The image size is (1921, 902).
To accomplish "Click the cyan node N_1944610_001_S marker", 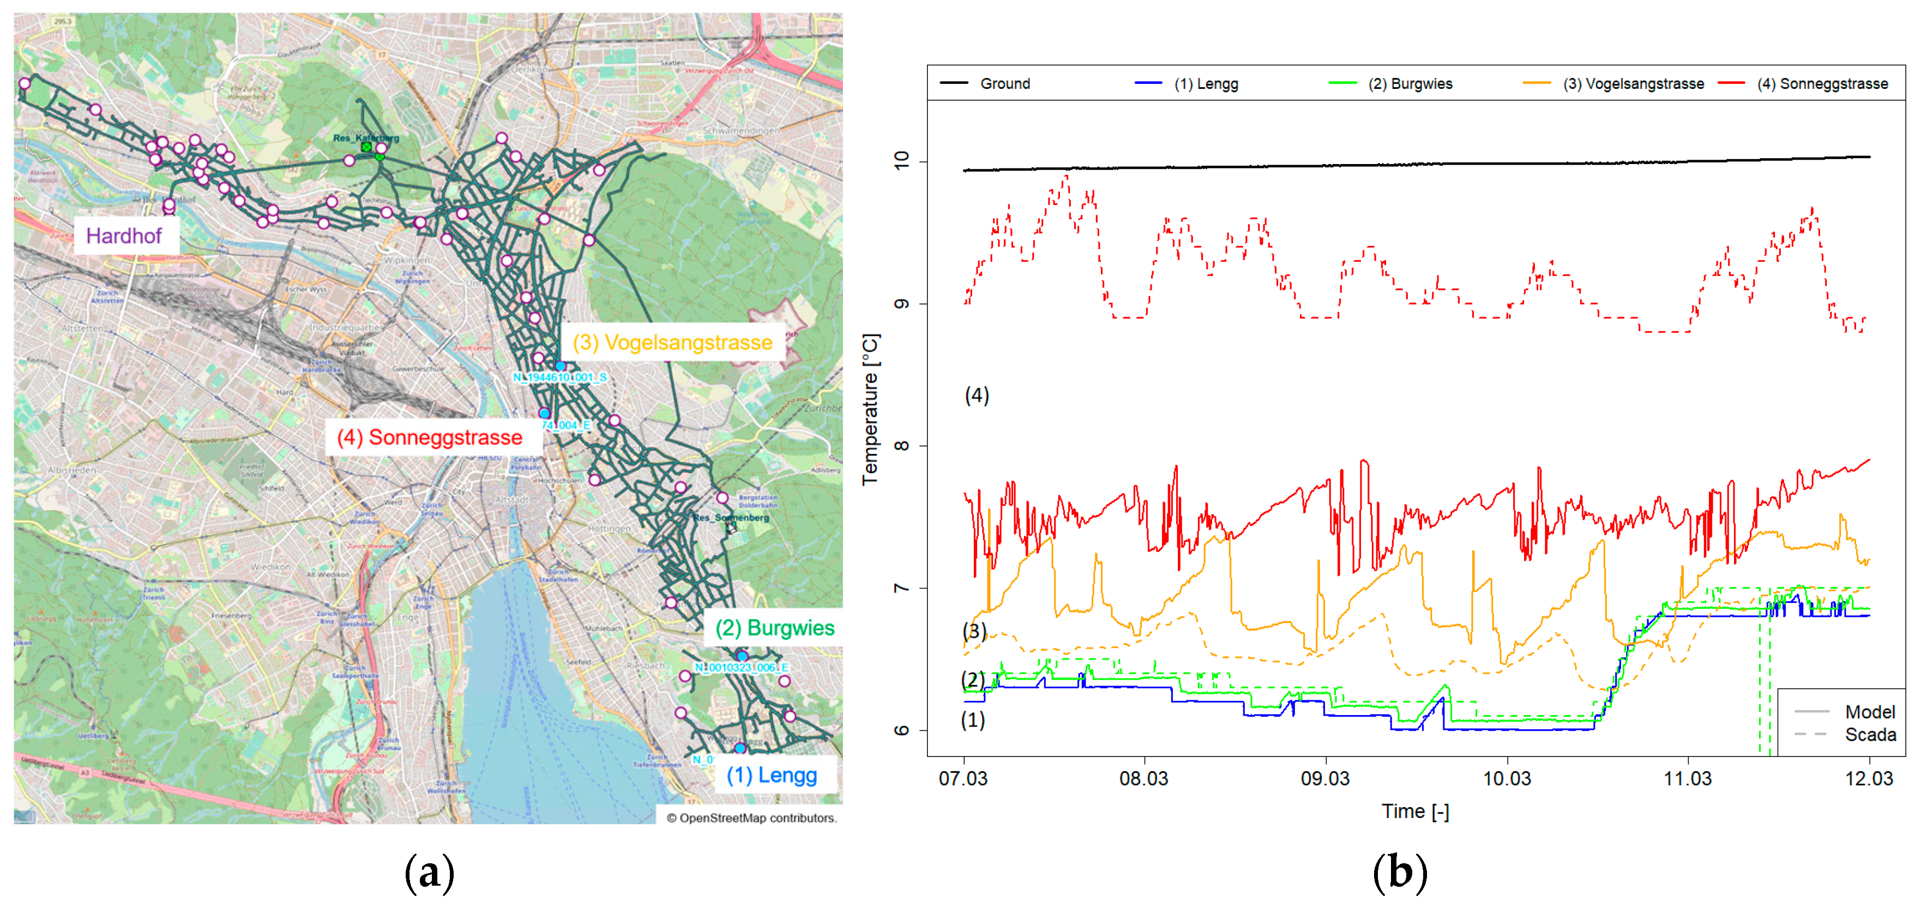I will (x=560, y=366).
